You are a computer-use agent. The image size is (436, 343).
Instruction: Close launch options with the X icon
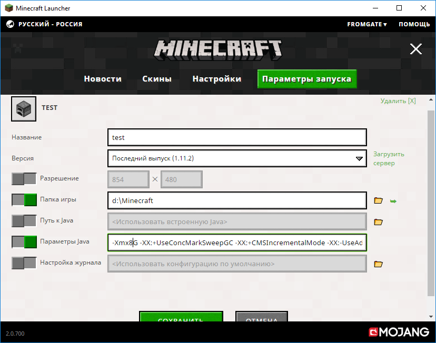click(x=416, y=49)
